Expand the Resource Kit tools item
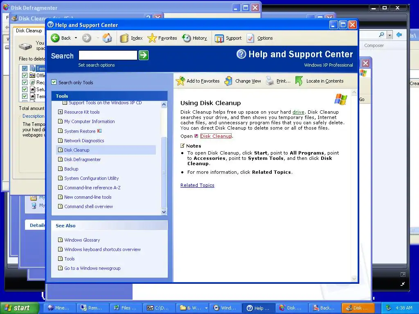 (61, 112)
